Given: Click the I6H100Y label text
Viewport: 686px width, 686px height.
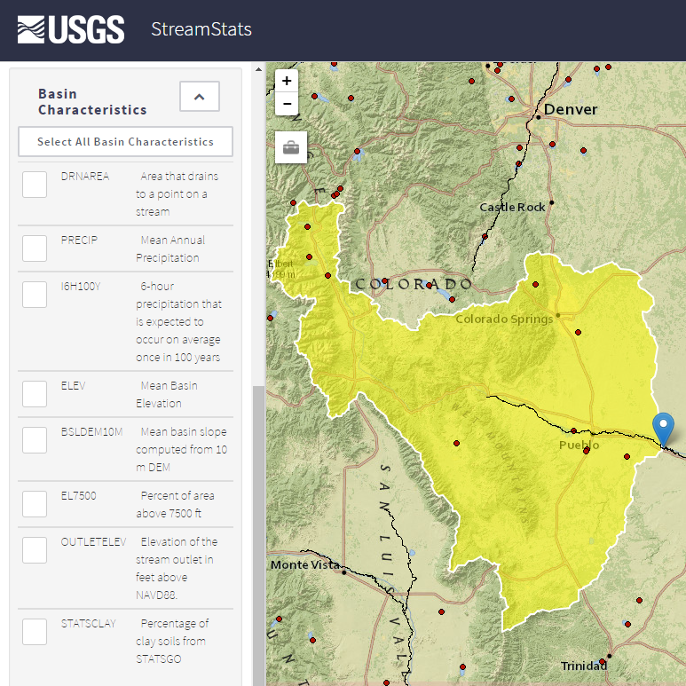Looking at the screenshot, I should click(x=81, y=287).
